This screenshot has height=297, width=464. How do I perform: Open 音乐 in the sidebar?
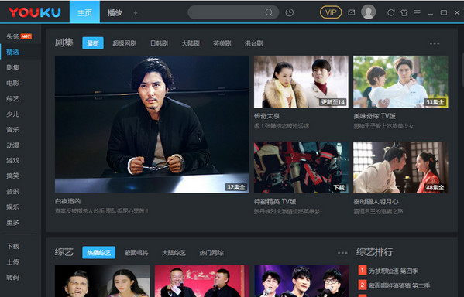coord(12,129)
